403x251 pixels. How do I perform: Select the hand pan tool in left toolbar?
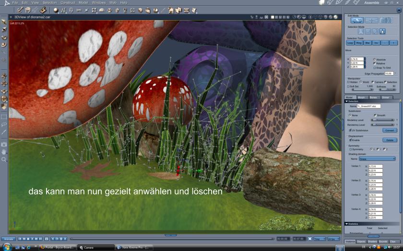[4, 152]
